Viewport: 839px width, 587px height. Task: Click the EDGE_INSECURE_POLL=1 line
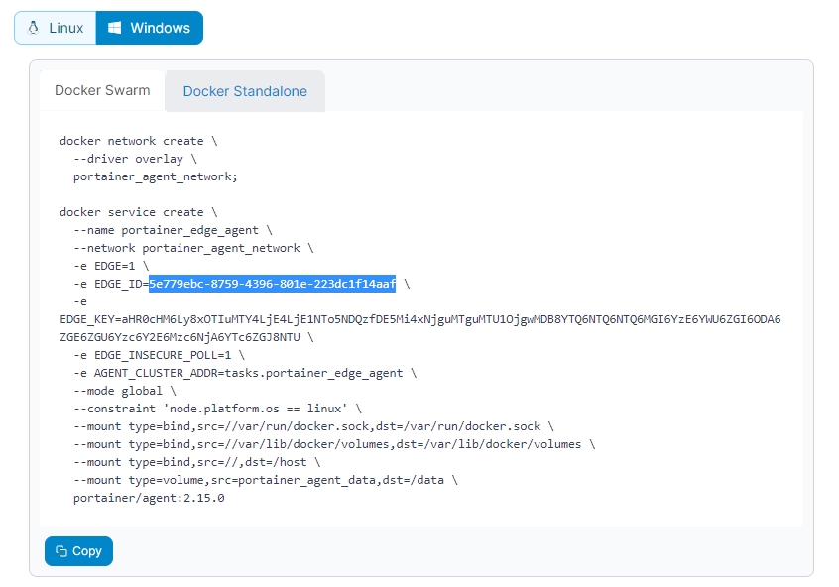tap(159, 355)
